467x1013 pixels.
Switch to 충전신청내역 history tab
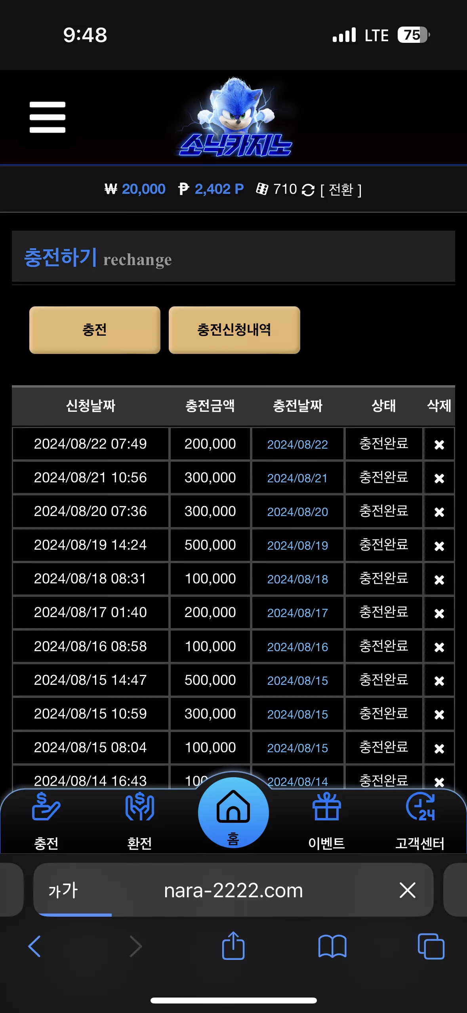click(x=234, y=330)
